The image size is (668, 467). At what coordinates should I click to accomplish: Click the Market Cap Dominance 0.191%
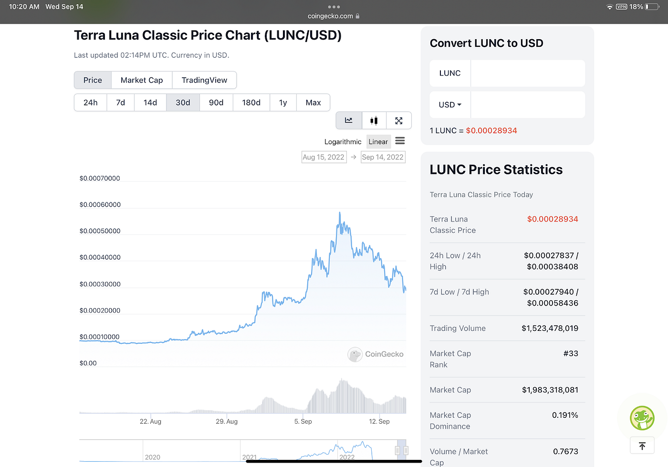(x=565, y=415)
